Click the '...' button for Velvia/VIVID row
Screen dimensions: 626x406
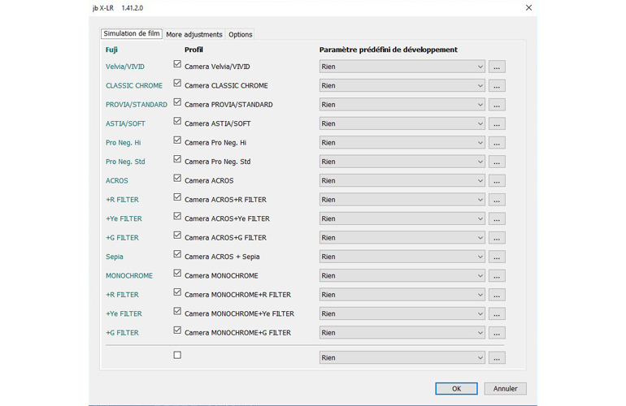coord(497,67)
